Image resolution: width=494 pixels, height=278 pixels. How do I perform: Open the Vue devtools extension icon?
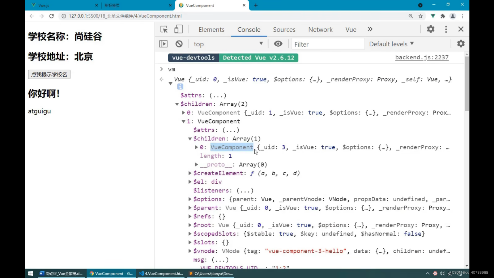[x=433, y=16]
